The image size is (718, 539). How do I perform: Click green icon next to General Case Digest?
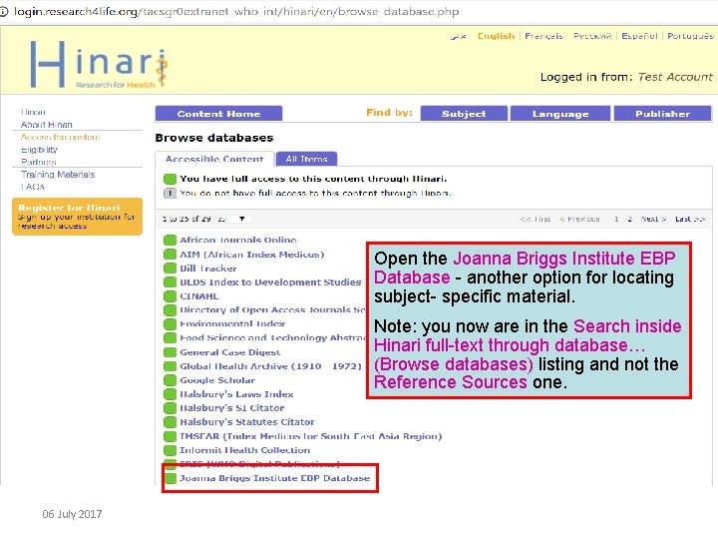coord(170,352)
